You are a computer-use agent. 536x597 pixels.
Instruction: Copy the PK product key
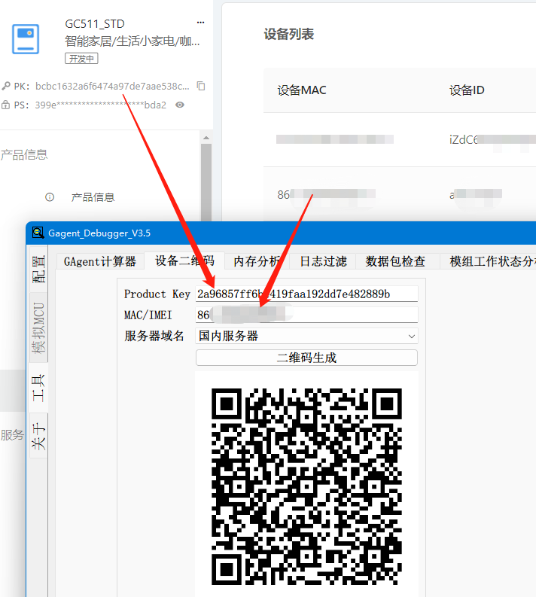click(x=201, y=86)
